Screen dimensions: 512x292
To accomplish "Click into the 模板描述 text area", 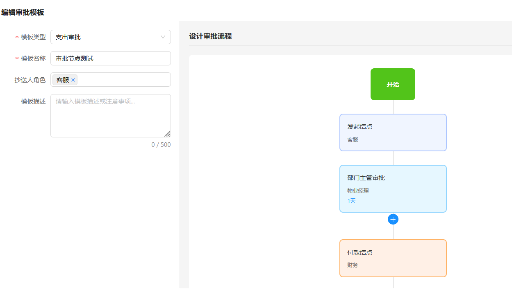I will pos(110,116).
